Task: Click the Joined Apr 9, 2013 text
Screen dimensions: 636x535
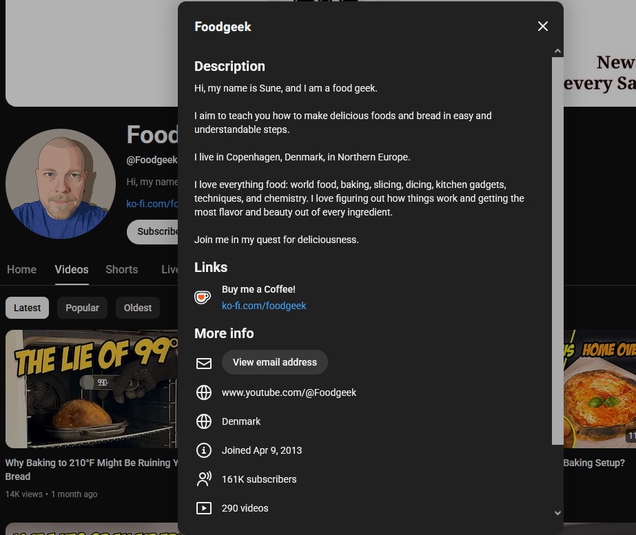Action: (x=262, y=450)
